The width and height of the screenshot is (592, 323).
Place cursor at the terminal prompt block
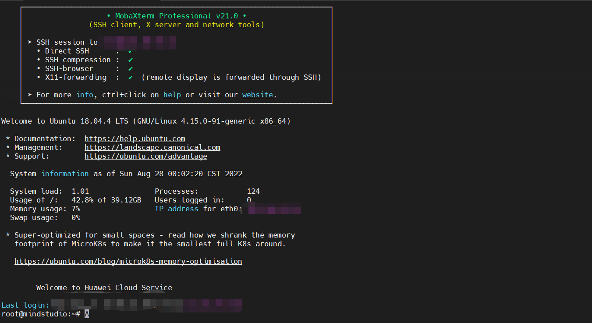click(x=87, y=314)
